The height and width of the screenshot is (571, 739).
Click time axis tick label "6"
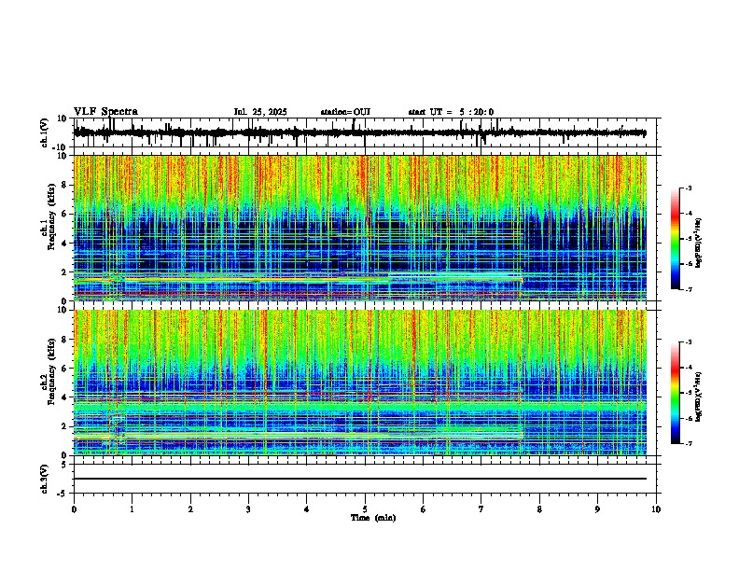coord(424,509)
